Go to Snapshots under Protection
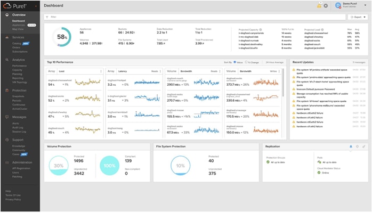The image size is (372, 213). (x=18, y=96)
